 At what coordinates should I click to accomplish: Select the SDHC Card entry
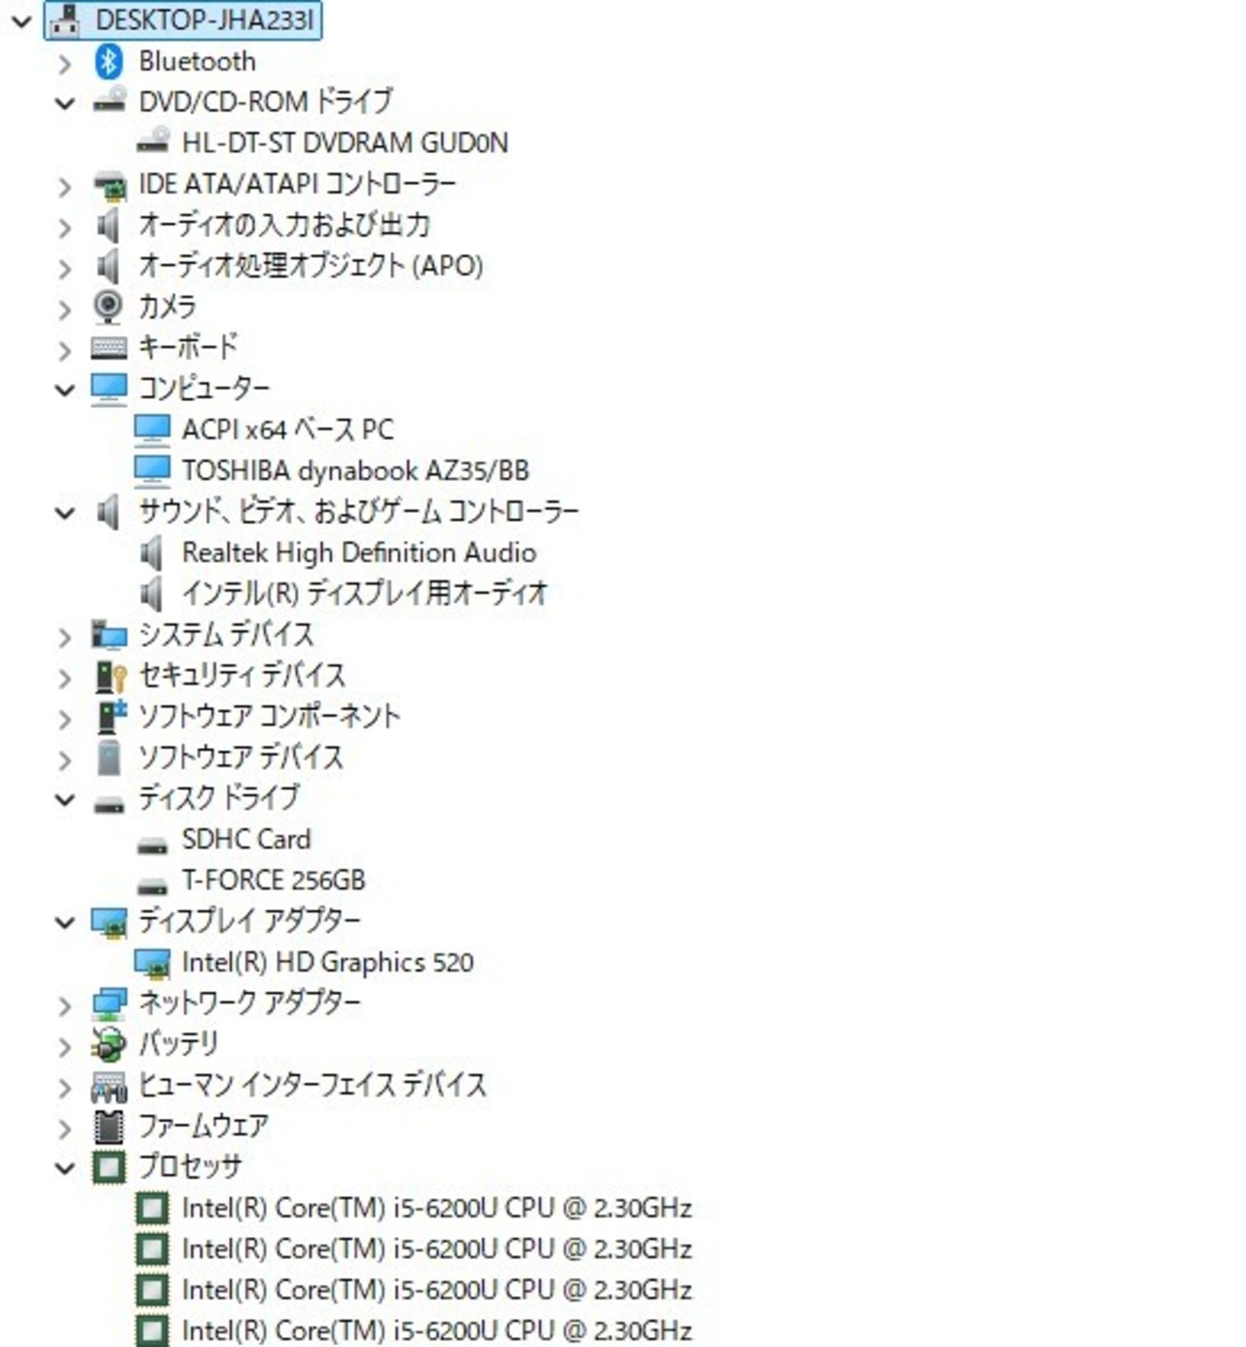pos(246,840)
